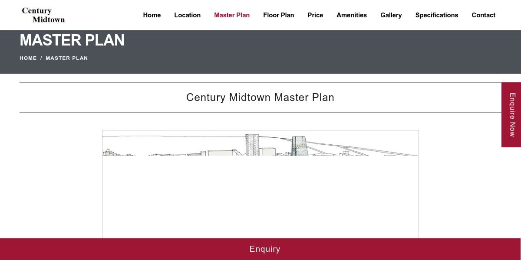Click the Enquiry bottom bar button
This screenshot has width=521, height=260.
[260, 249]
